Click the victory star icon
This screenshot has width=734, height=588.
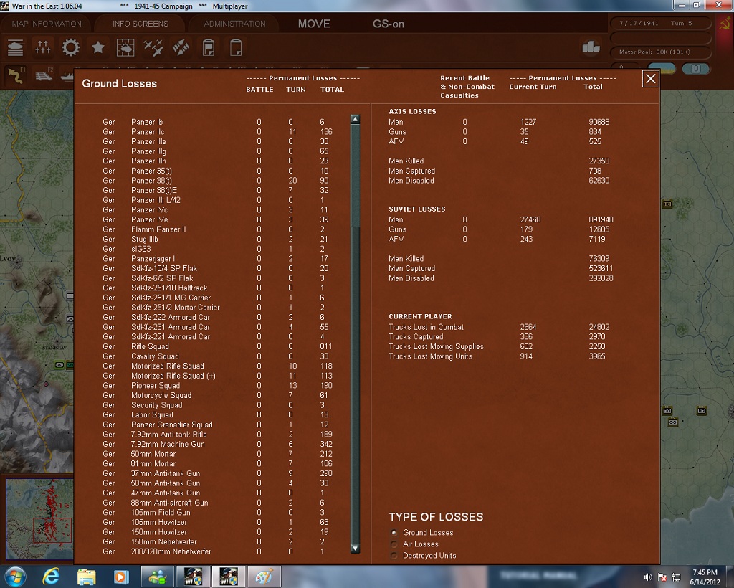click(x=97, y=47)
